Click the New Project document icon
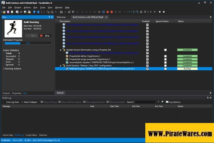Screen dimensions: 214x143 pyautogui.click(x=12, y=12)
